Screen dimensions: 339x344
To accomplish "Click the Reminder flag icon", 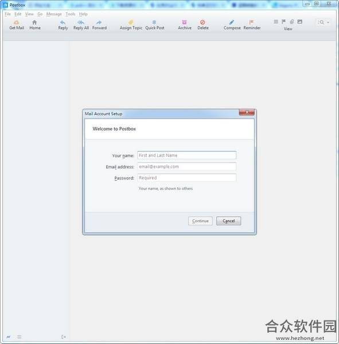I will [x=251, y=22].
